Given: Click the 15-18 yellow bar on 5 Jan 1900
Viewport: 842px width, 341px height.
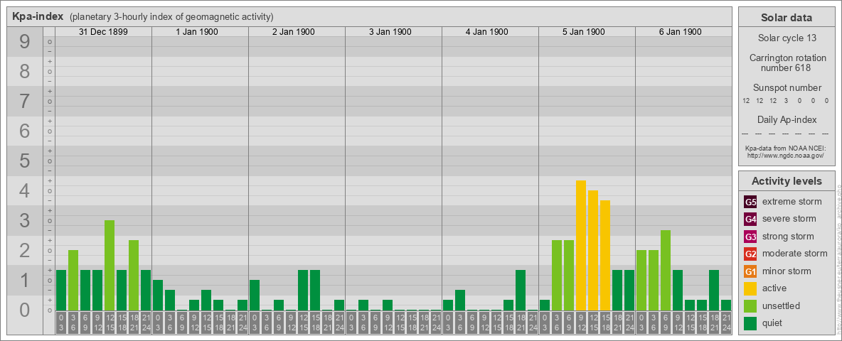Looking at the screenshot, I should click(x=605, y=255).
